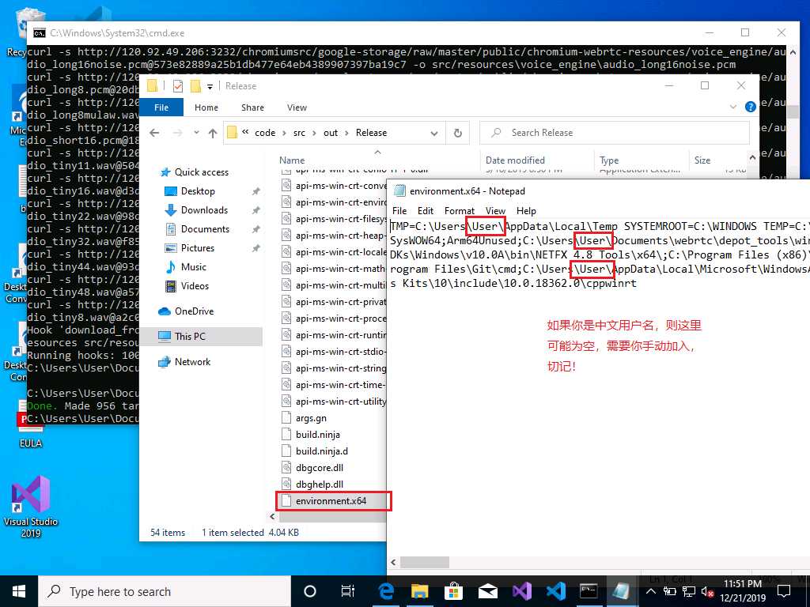Screen dimensions: 810x607
Task: Select the build.ninja file
Action: [x=318, y=435]
